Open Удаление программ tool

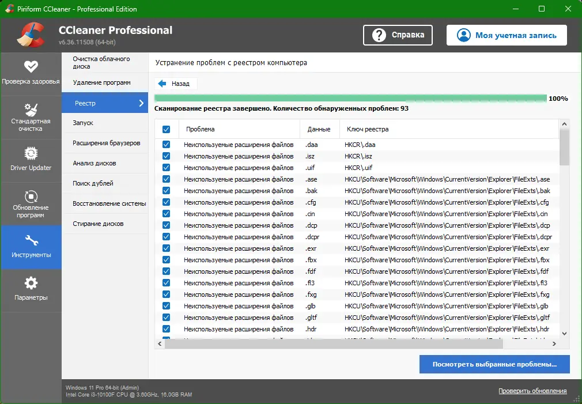pyautogui.click(x=105, y=82)
